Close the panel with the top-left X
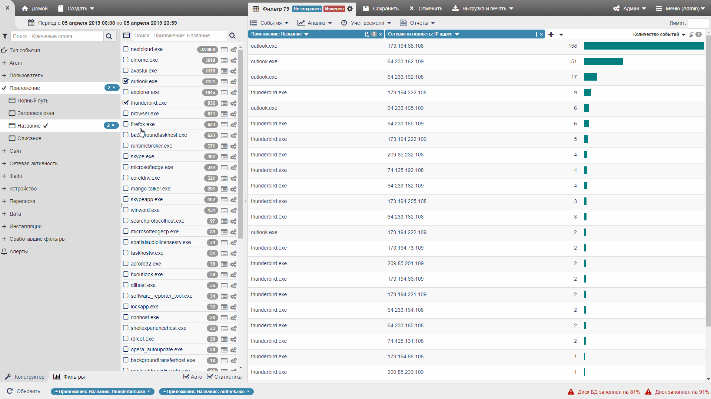The height and width of the screenshot is (399, 711). tap(7, 8)
